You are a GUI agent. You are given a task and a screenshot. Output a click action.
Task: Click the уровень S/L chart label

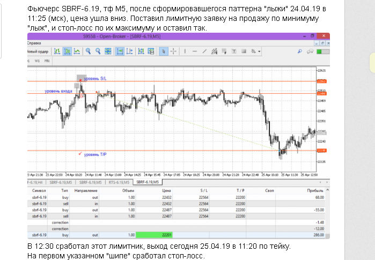pyautogui.click(x=95, y=78)
